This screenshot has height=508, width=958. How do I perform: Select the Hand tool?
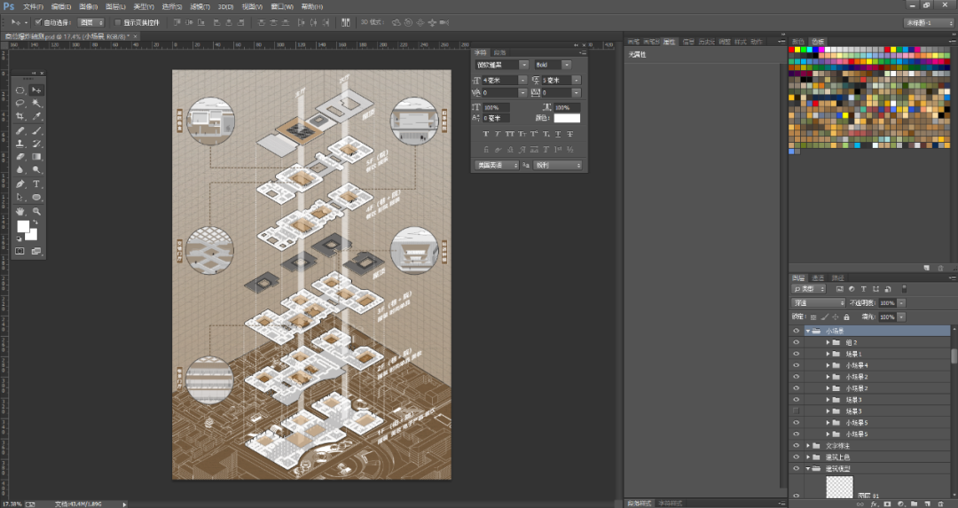[x=20, y=211]
